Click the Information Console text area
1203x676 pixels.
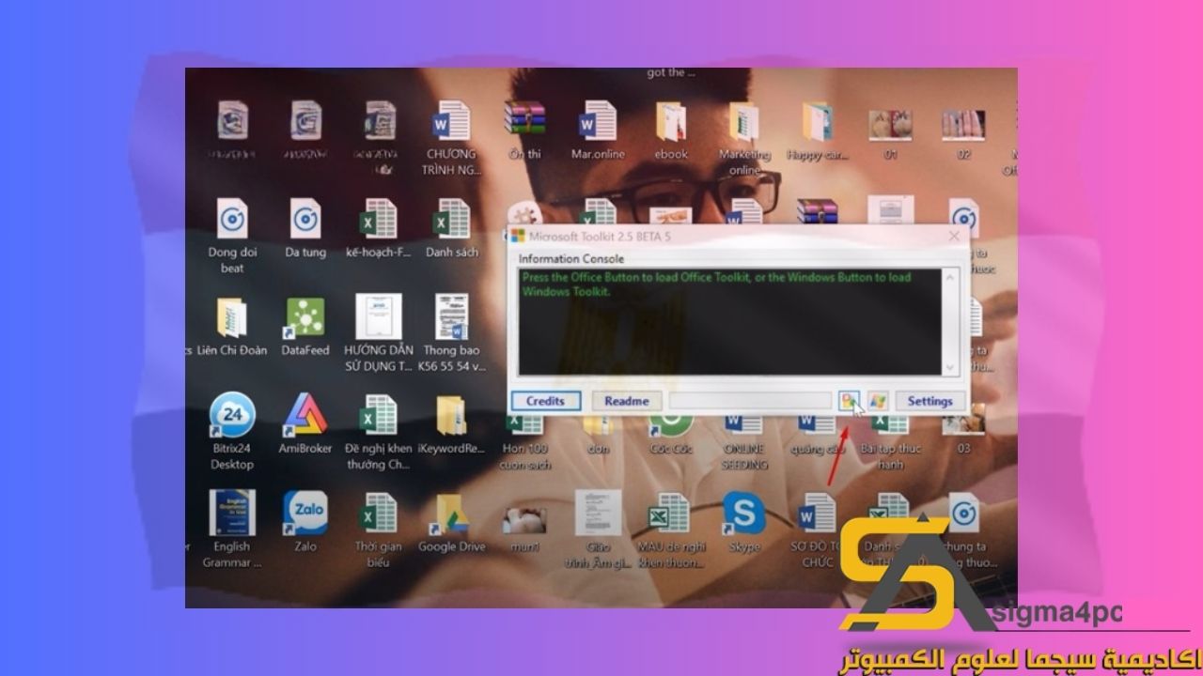tap(729, 322)
